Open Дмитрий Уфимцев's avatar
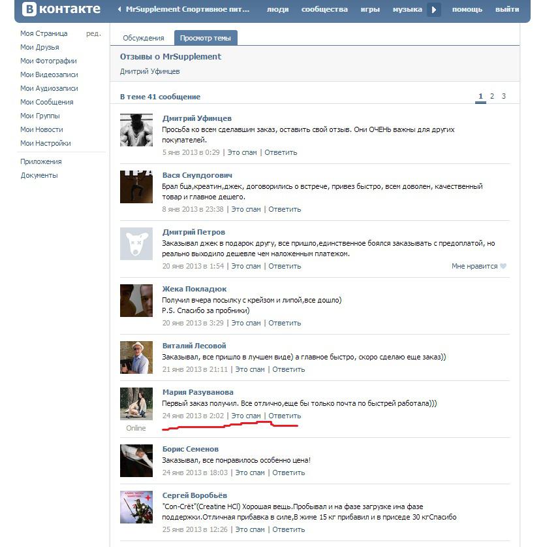Viewport: 545px width, 547px height. coord(136,130)
